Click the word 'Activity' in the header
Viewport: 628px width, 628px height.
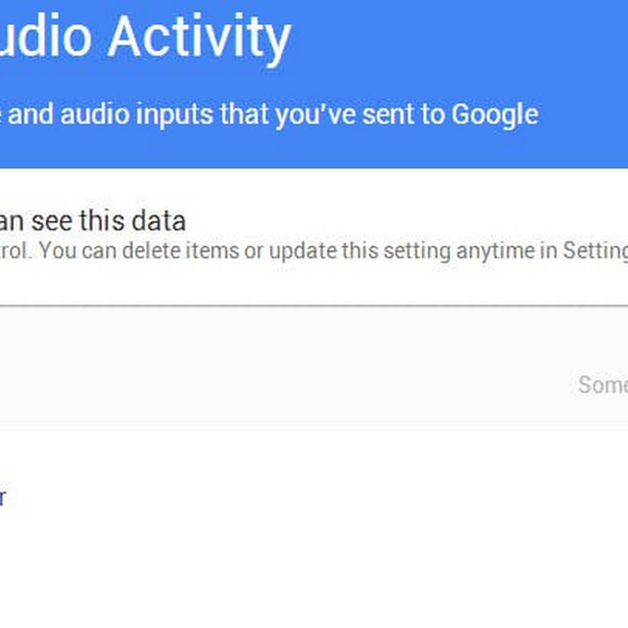pos(199,37)
